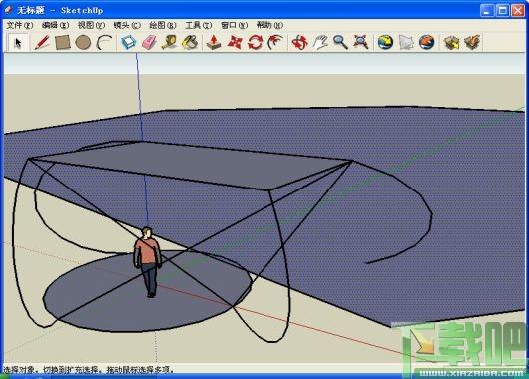Activate the Zoom magnifier tool
Viewport: 529px width, 379px height.
(x=340, y=43)
